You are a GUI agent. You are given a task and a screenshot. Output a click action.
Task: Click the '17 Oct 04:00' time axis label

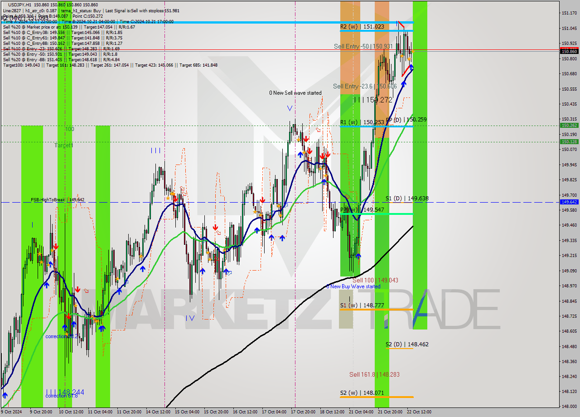(274, 412)
